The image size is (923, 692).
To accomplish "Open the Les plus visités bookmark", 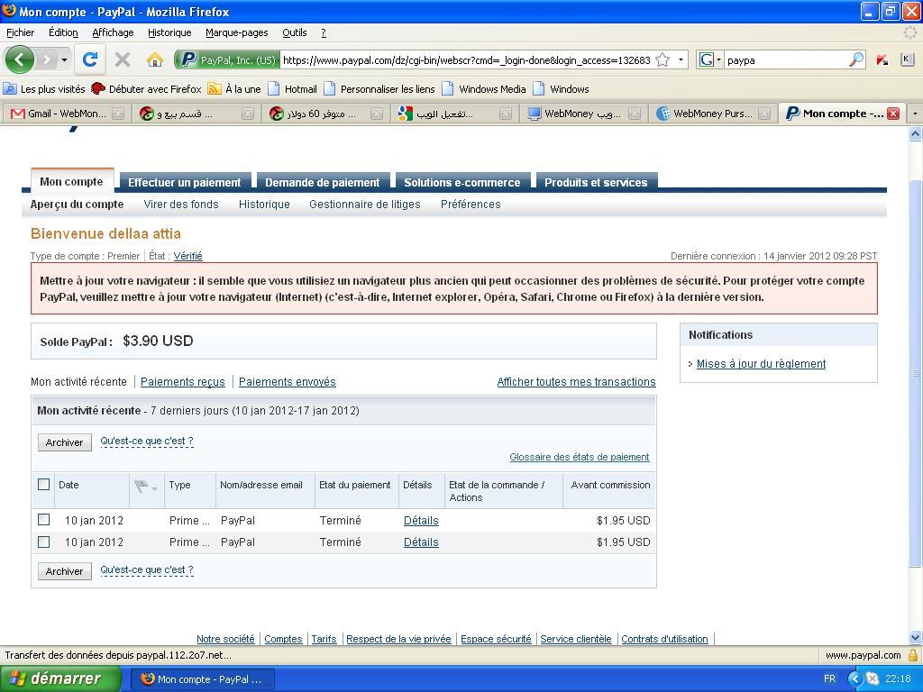I will click(45, 89).
